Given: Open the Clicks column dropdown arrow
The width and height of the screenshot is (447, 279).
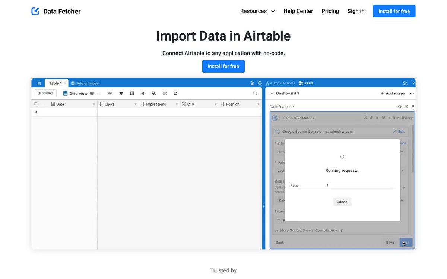Looking at the screenshot, I should (x=136, y=104).
